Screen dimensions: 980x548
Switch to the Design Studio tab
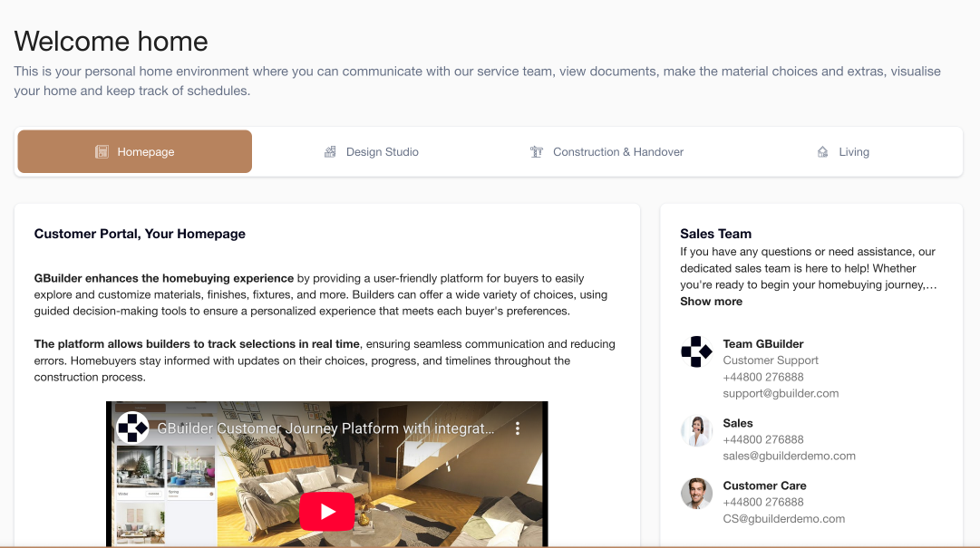[x=371, y=151]
